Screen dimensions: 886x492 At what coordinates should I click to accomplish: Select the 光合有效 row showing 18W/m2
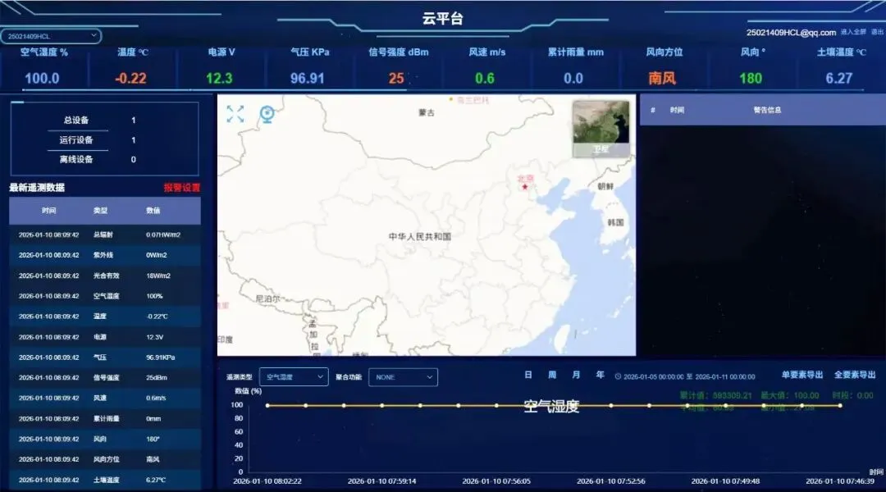pos(104,276)
